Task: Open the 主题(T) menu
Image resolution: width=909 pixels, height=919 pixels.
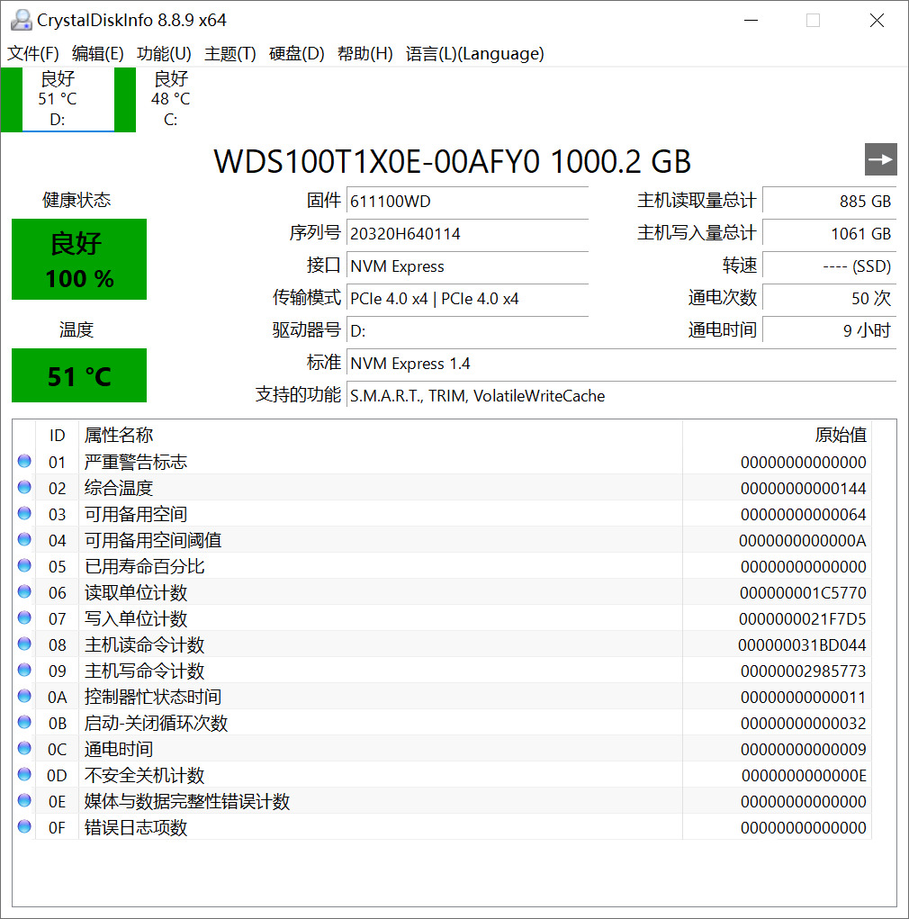Action: pyautogui.click(x=230, y=54)
